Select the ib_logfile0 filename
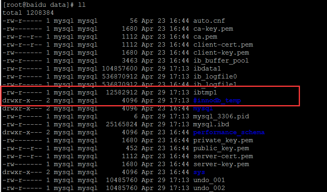The width and height of the screenshot is (327, 192). pyautogui.click(x=215, y=76)
